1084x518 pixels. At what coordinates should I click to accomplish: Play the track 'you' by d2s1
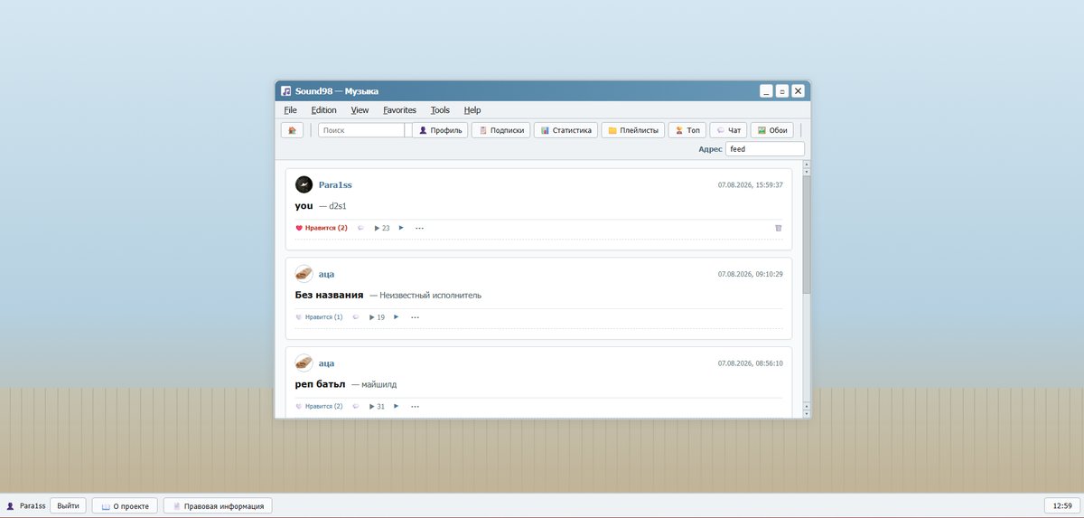pyautogui.click(x=401, y=228)
